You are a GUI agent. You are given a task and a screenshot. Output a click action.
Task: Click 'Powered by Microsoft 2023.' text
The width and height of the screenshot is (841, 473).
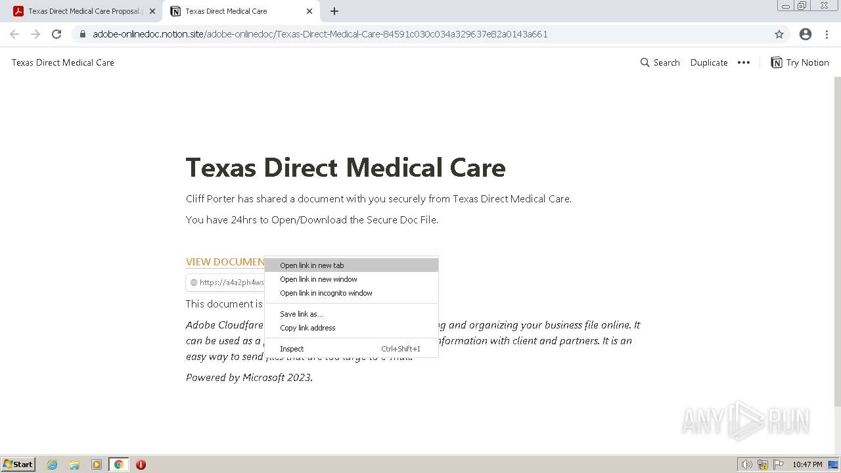pos(249,378)
